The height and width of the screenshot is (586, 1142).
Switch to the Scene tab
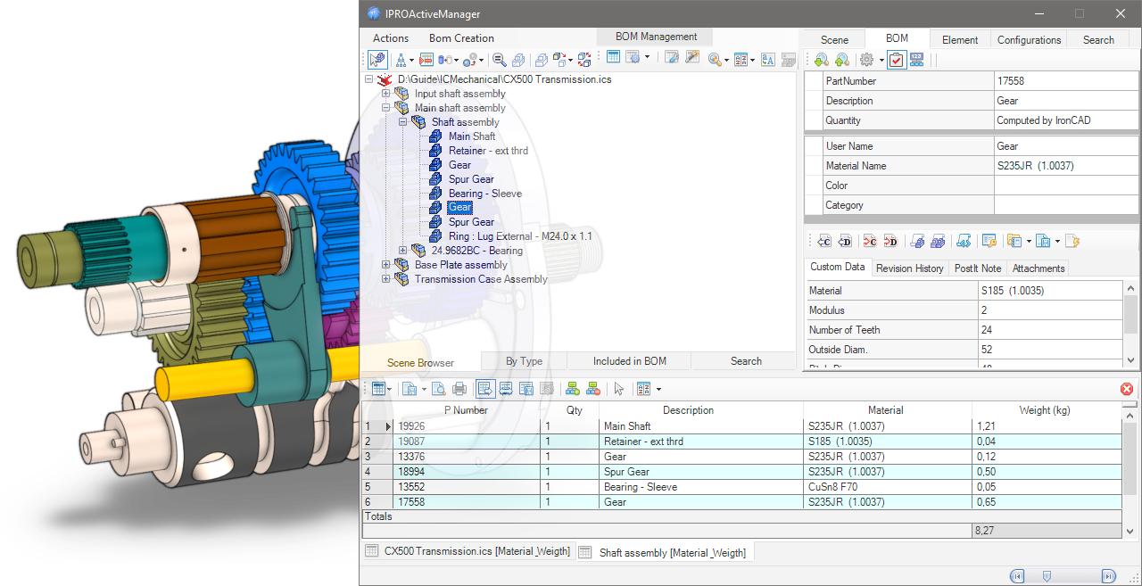832,38
